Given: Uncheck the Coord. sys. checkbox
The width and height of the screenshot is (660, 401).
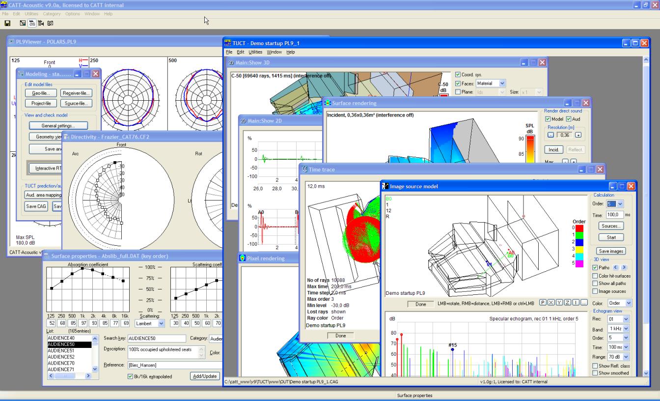Looking at the screenshot, I should [458, 75].
